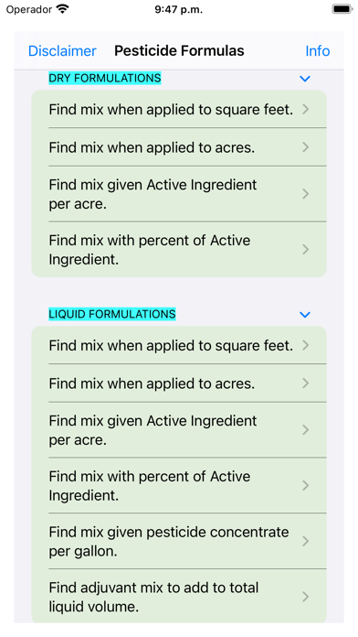Select dry mix with percent of Active Ingredient
The image size is (358, 637).
(x=179, y=250)
